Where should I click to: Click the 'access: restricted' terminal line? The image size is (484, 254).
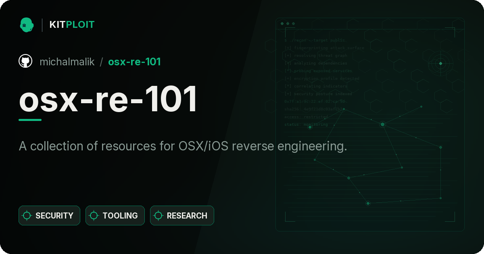[x=306, y=117]
